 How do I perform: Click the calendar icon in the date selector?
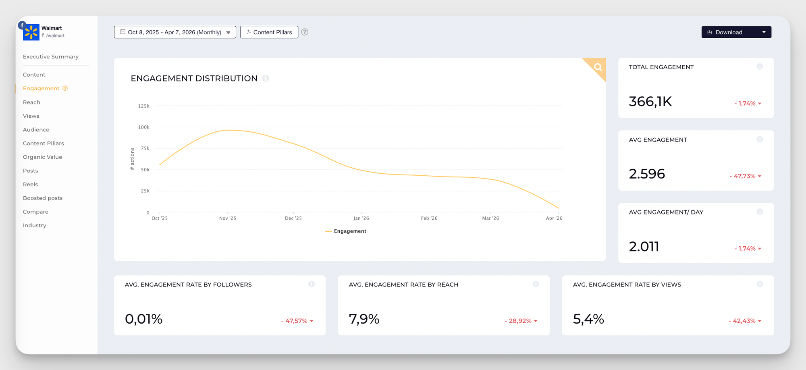click(x=123, y=32)
